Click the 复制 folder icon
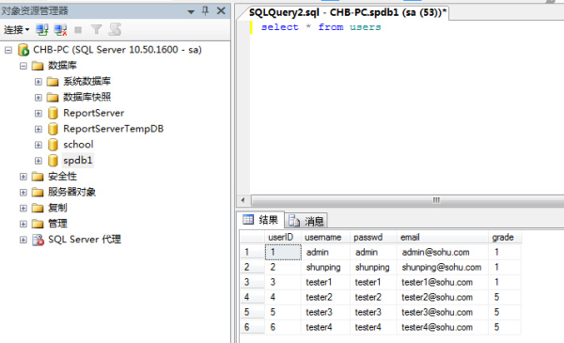 point(38,209)
